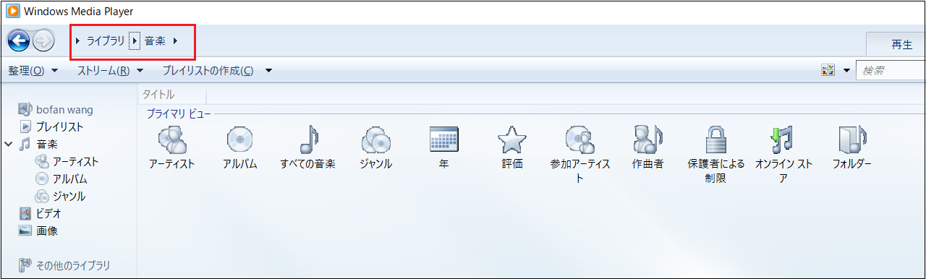Open the プレイリストの作成(C) dropdown arrow
The height and width of the screenshot is (279, 926).
268,70
